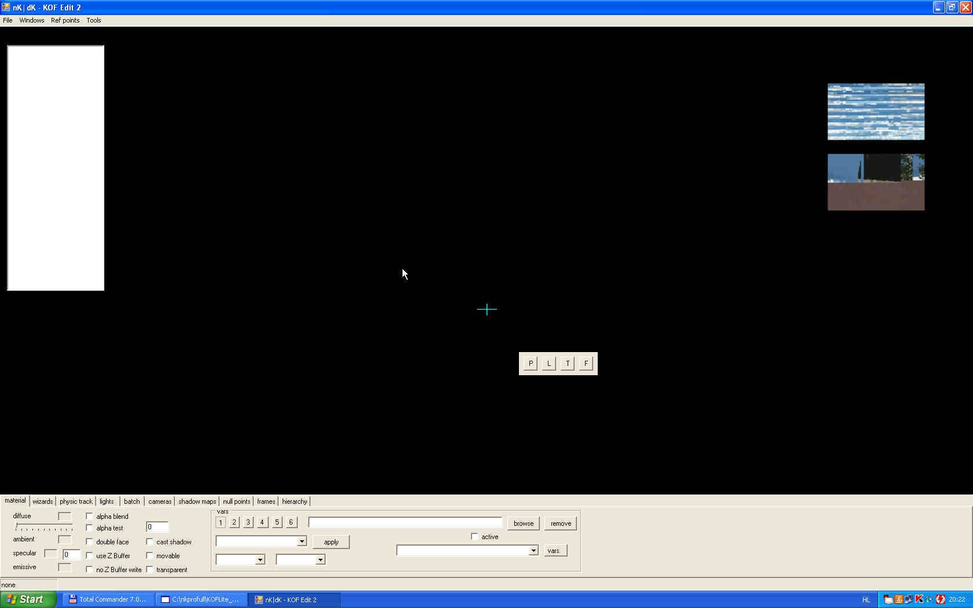Select vars slot 4 button

click(262, 522)
